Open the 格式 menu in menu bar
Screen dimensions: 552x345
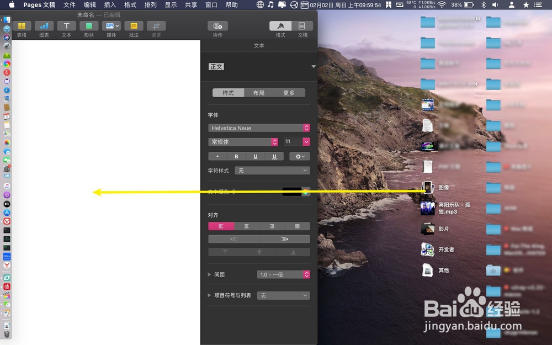pos(130,5)
